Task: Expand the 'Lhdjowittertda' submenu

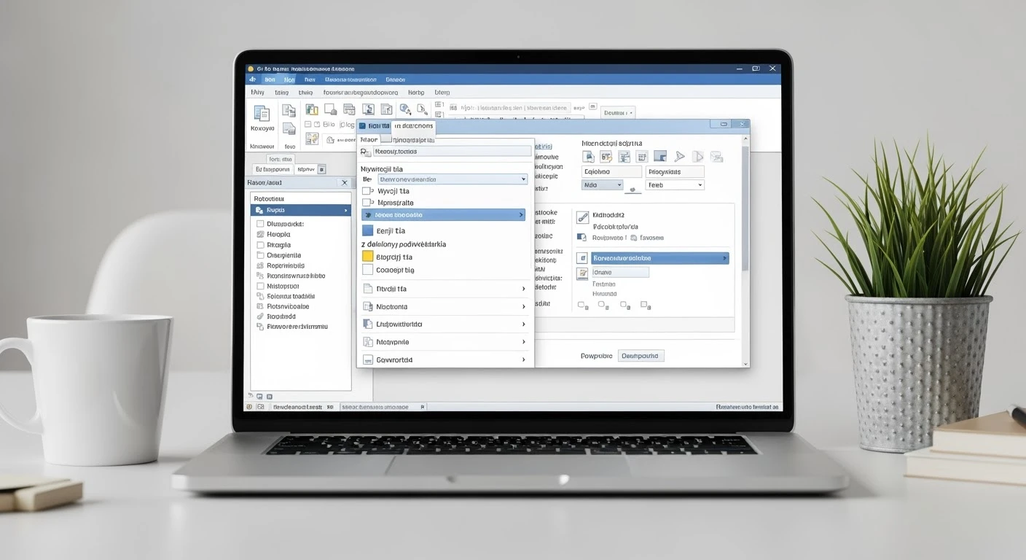Action: click(x=523, y=324)
